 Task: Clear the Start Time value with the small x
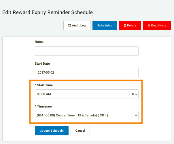(x=133, y=94)
